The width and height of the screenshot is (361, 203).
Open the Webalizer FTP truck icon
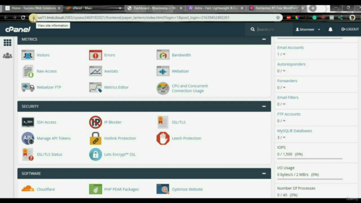[28, 87]
